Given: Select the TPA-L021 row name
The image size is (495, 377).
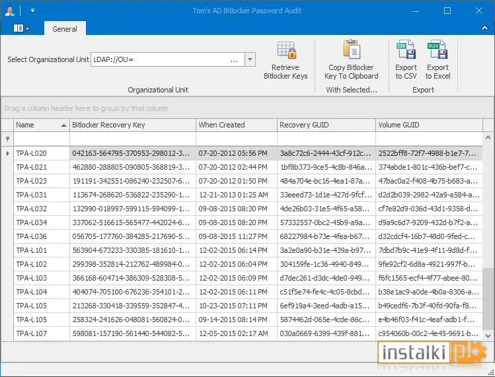Looking at the screenshot, I should click(x=42, y=167).
